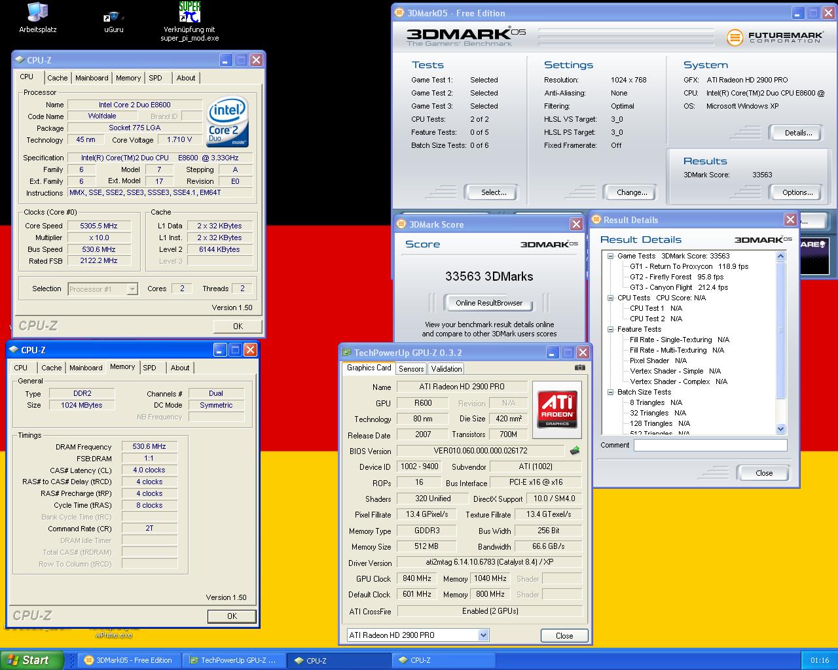Select CPU tab in lower CPU-Z window
The height and width of the screenshot is (670, 838).
tap(21, 368)
